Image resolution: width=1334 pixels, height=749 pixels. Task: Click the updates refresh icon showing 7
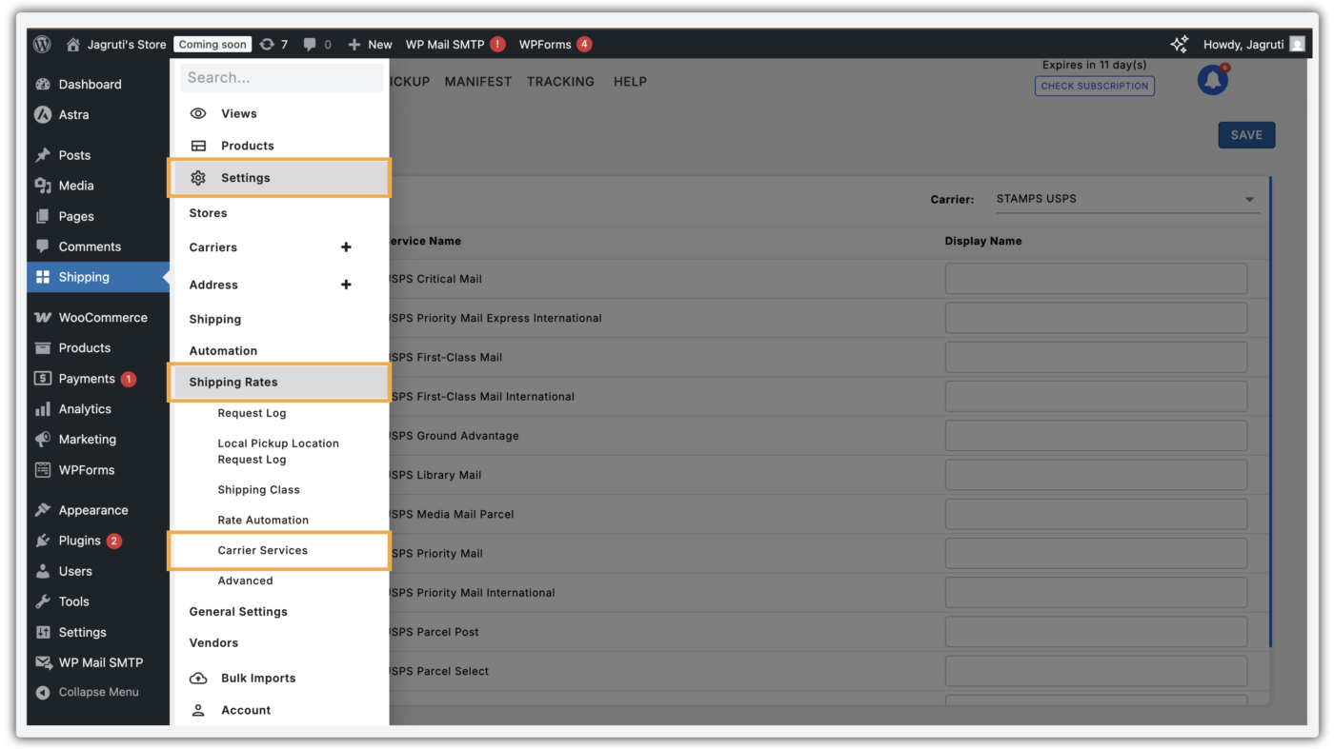(x=267, y=44)
